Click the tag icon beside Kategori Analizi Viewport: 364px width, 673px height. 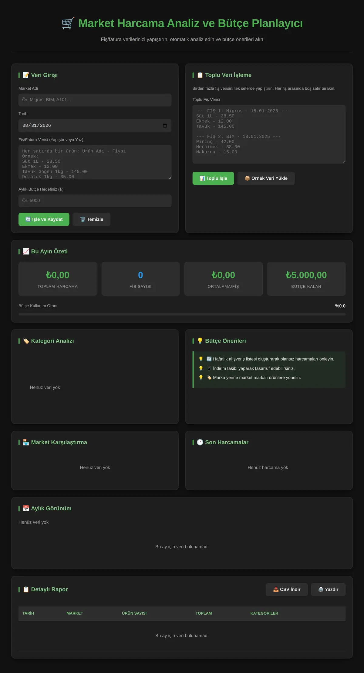(x=26, y=341)
